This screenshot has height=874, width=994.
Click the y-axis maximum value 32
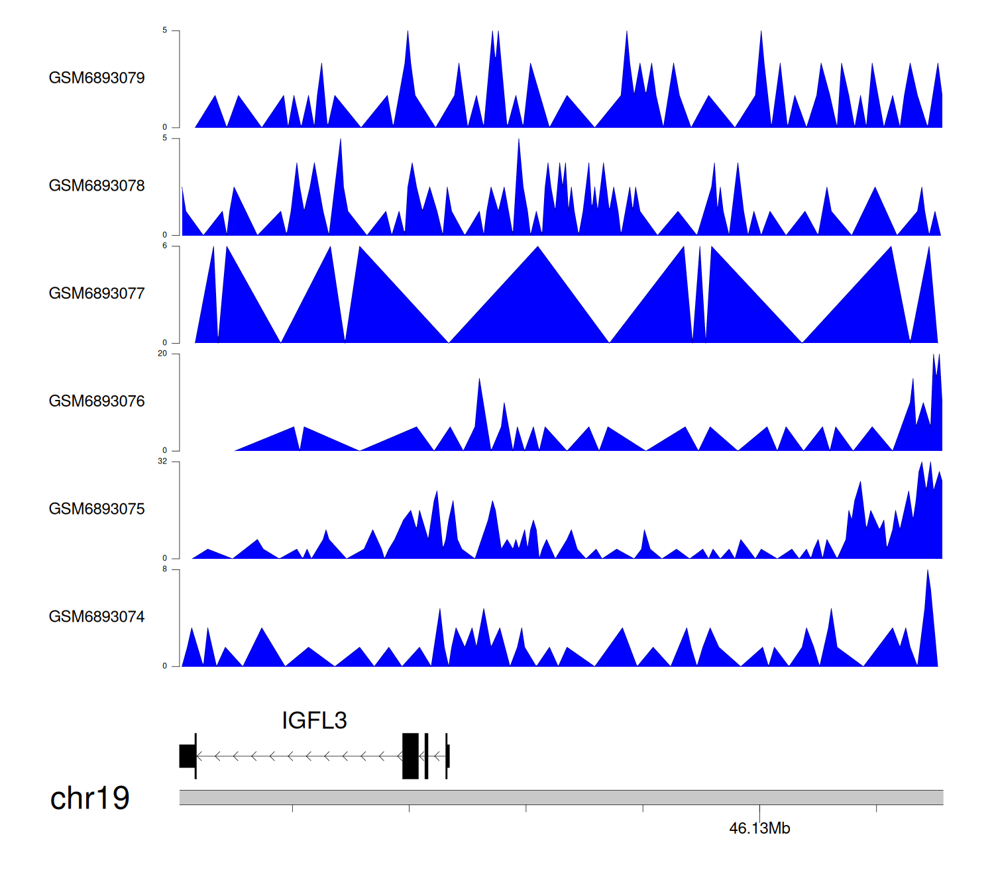tap(162, 461)
